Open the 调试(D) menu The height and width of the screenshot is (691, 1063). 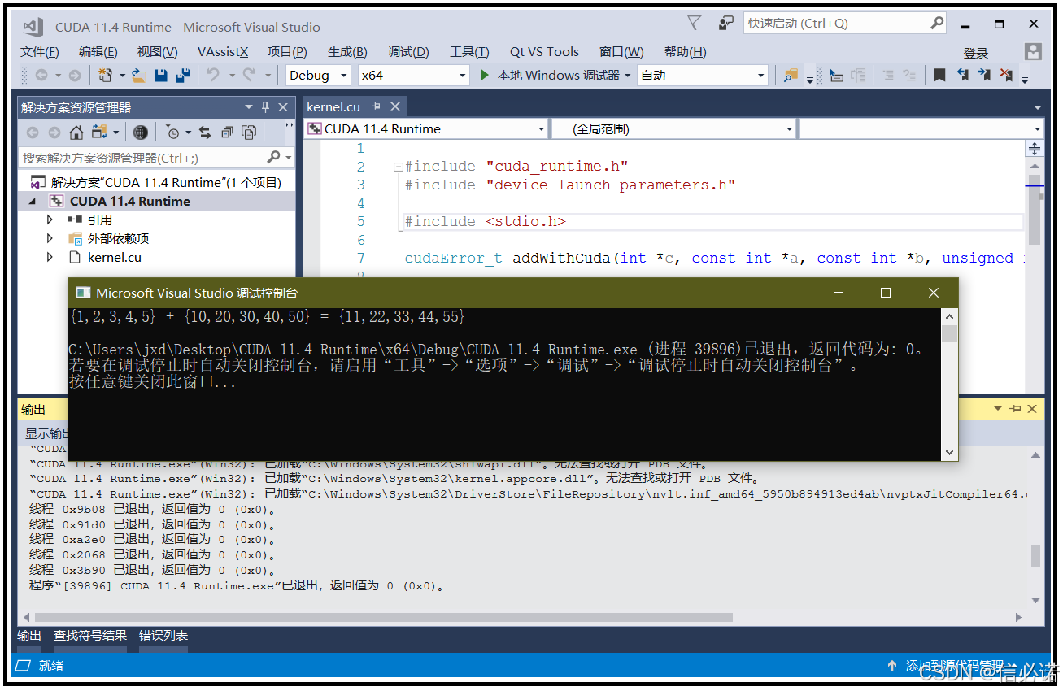[x=408, y=52]
